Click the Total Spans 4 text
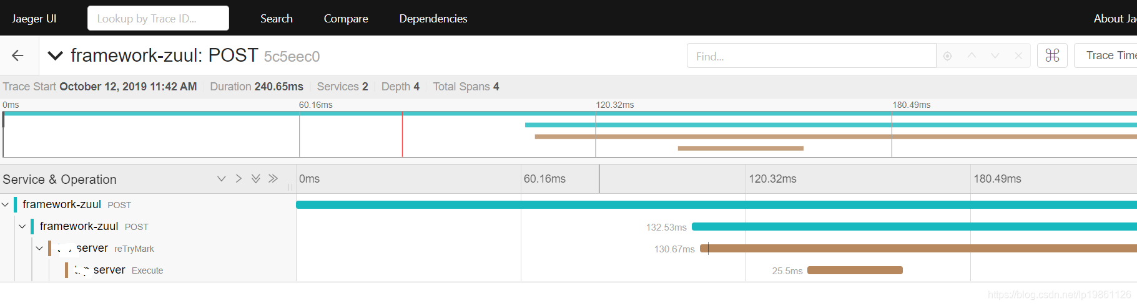This screenshot has height=306, width=1137. tap(466, 87)
